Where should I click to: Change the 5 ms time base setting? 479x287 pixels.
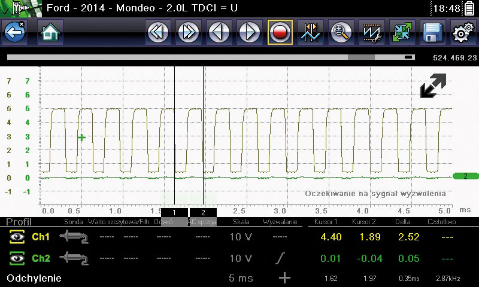click(241, 278)
